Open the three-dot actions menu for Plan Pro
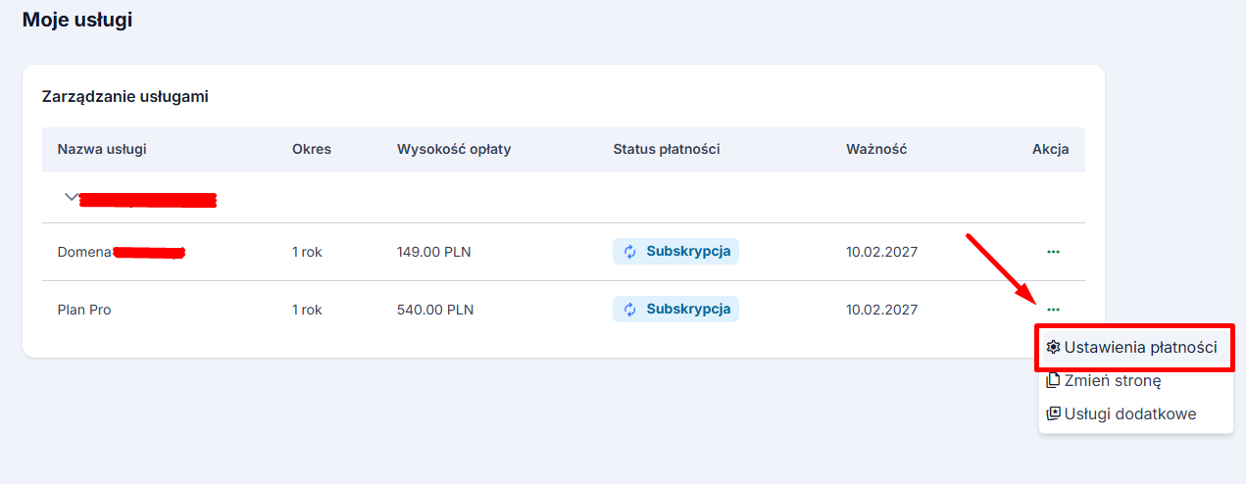Screen dimensions: 1246x484 pos(1053,310)
